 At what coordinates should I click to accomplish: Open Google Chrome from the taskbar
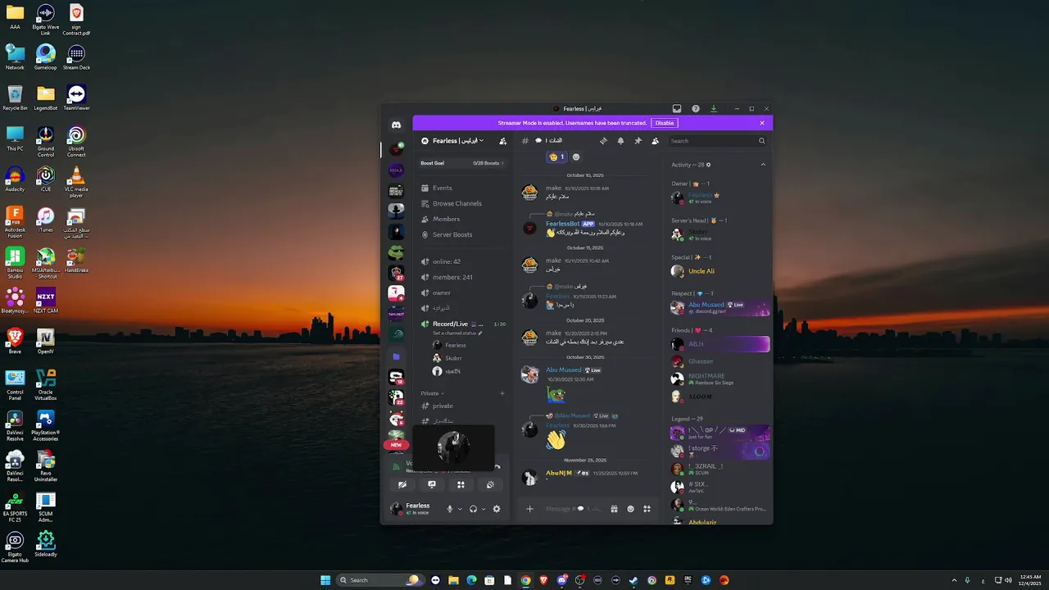pos(525,580)
